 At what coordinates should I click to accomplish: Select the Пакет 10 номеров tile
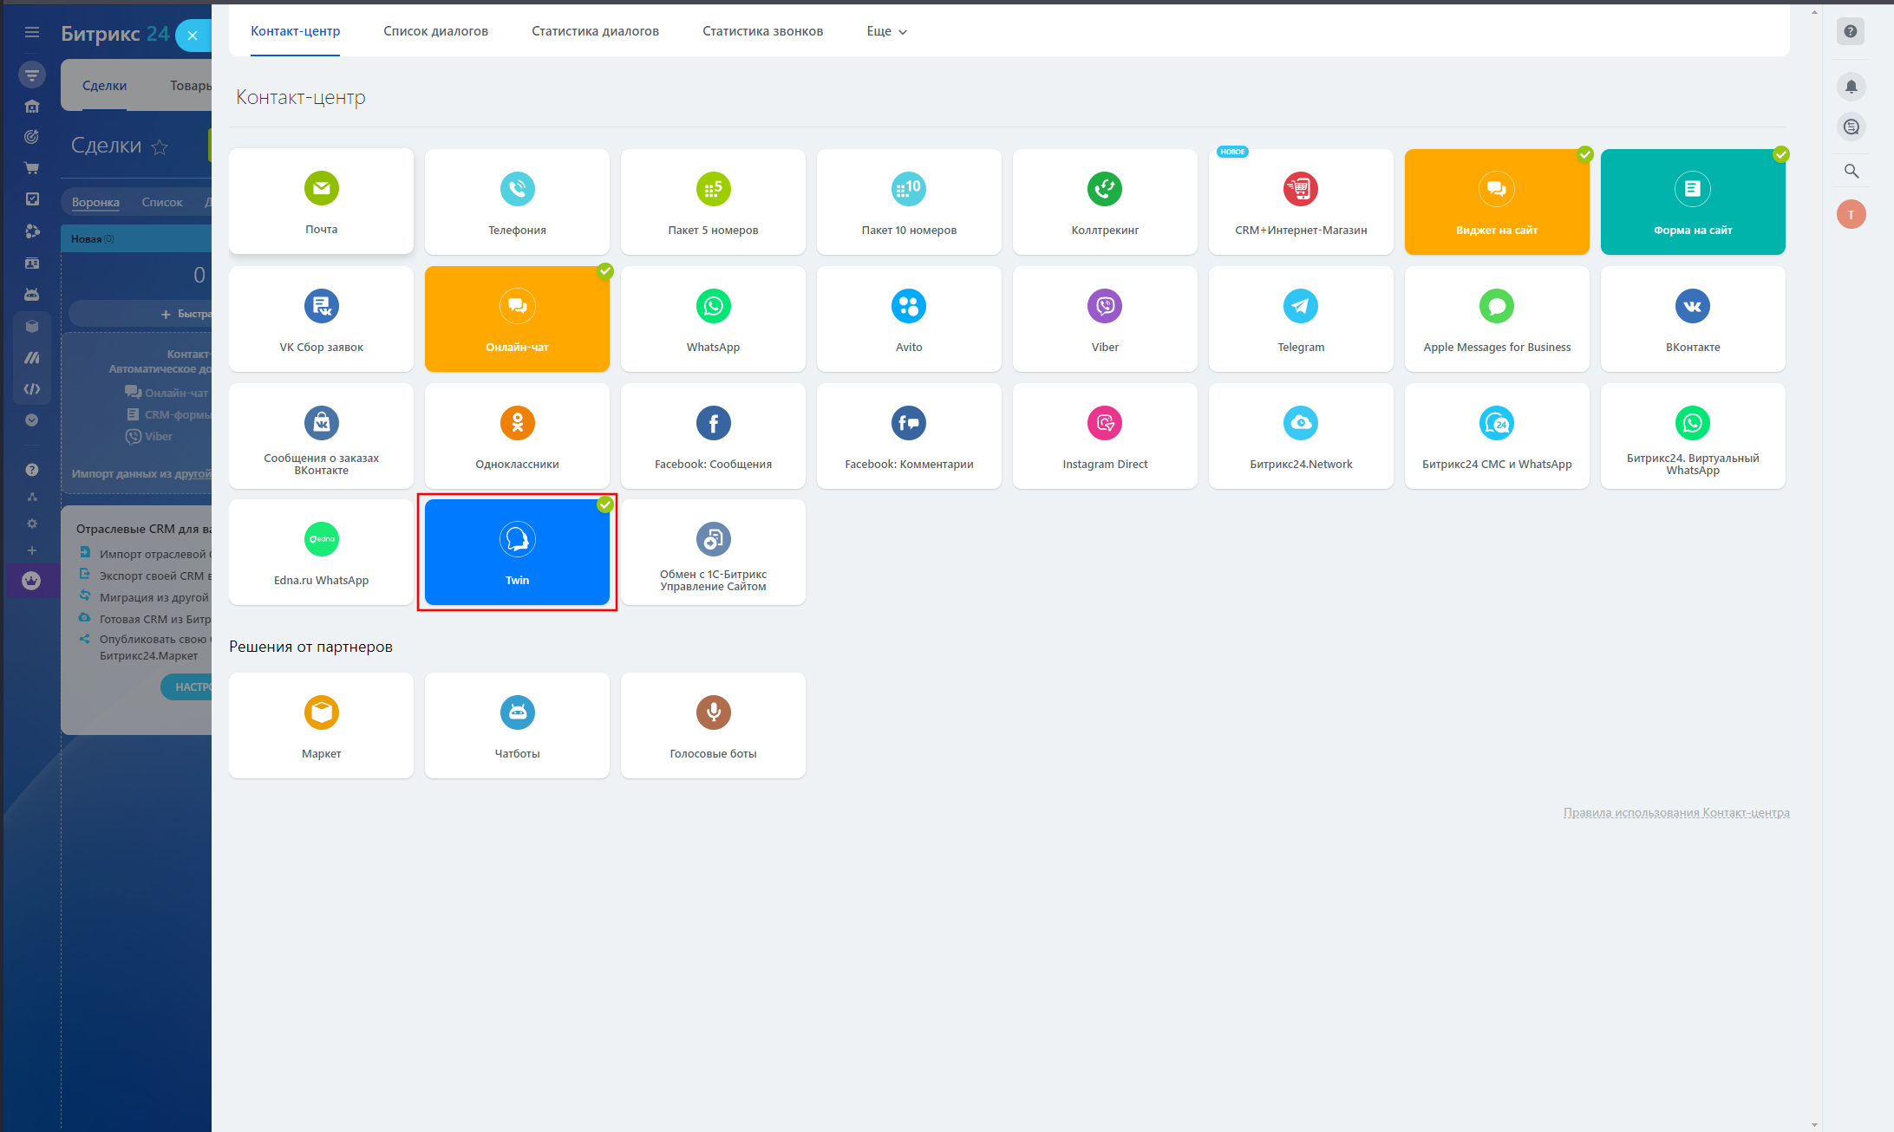[x=909, y=201]
